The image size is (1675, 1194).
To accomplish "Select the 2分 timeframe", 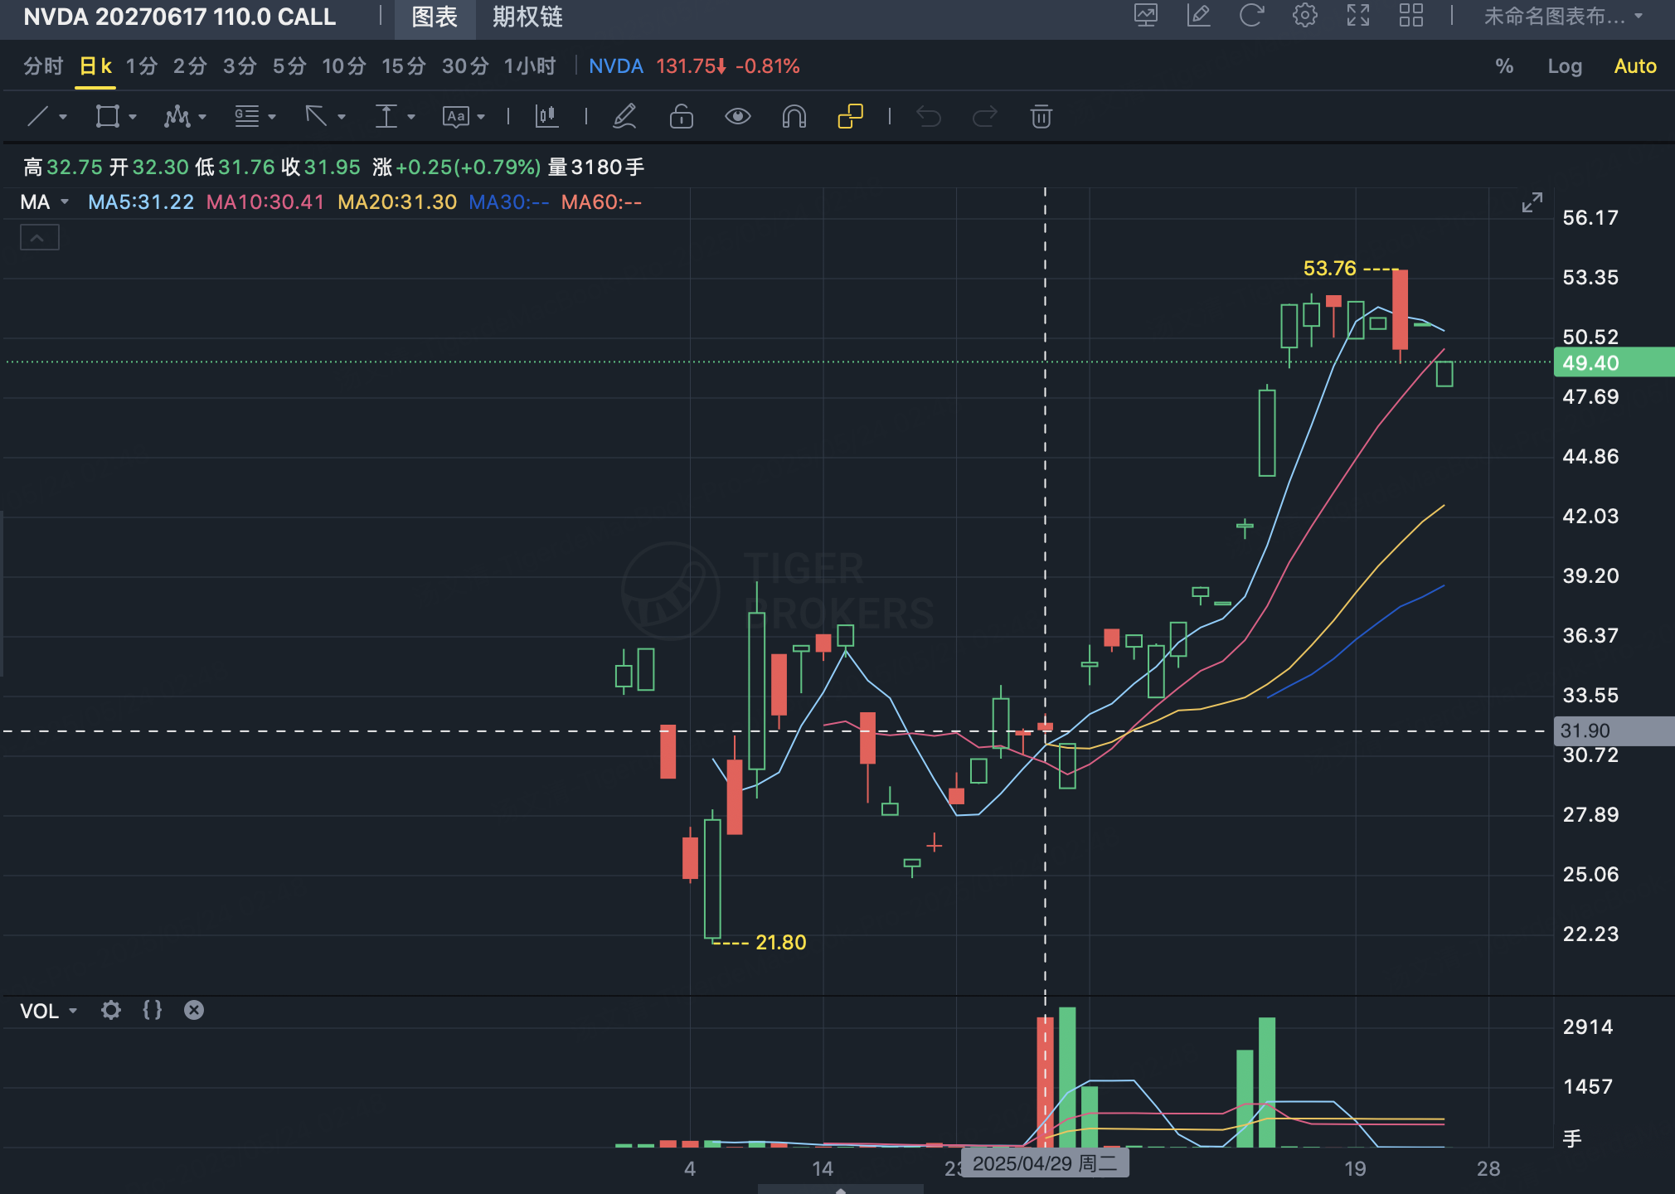I will pyautogui.click(x=190, y=66).
